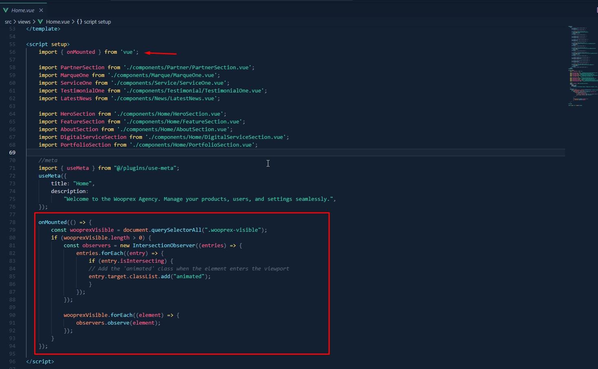Image resolution: width=598 pixels, height=369 pixels.
Task: Click the Vue file icon in the breadcrumb
Action: [x=40, y=22]
